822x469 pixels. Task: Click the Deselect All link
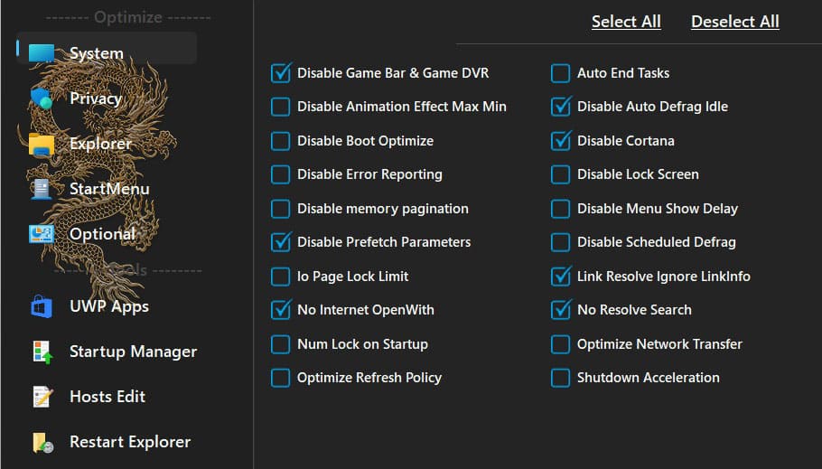click(x=735, y=22)
